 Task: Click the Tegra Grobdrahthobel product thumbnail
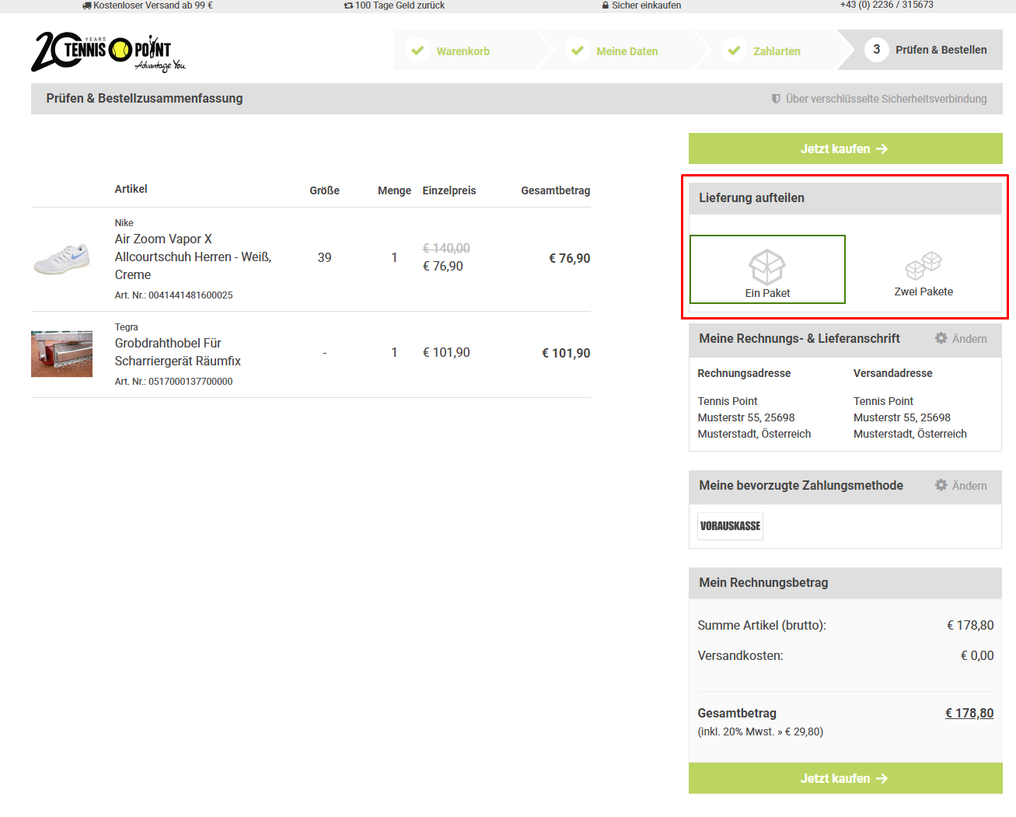coord(62,354)
